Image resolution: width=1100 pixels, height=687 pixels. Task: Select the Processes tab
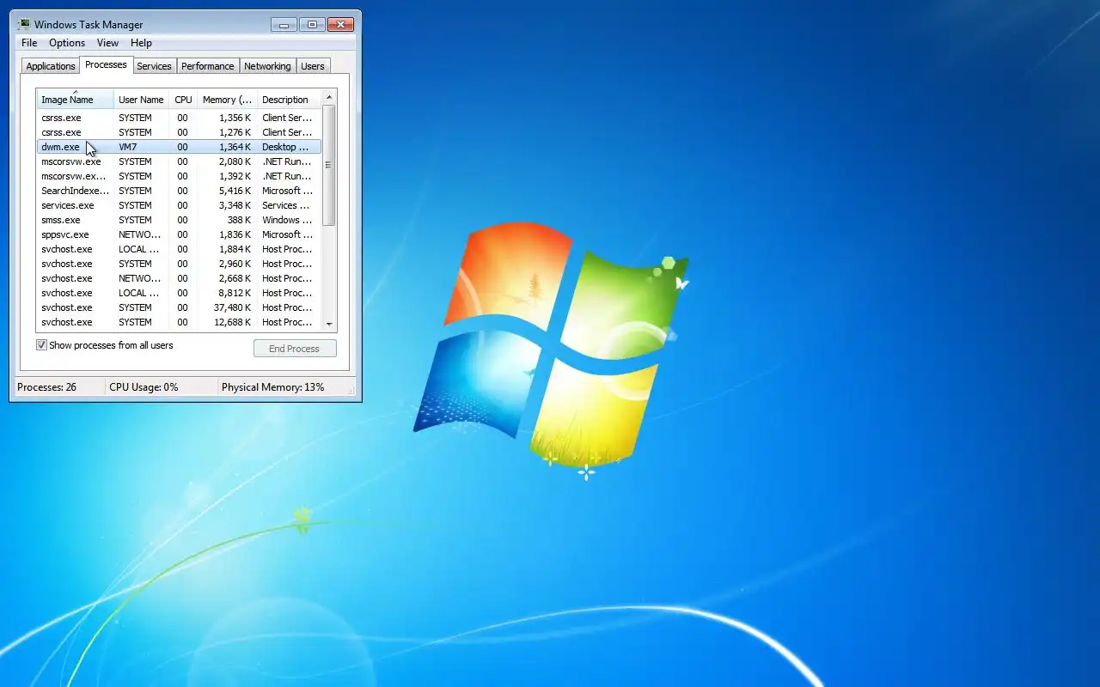[x=106, y=64]
